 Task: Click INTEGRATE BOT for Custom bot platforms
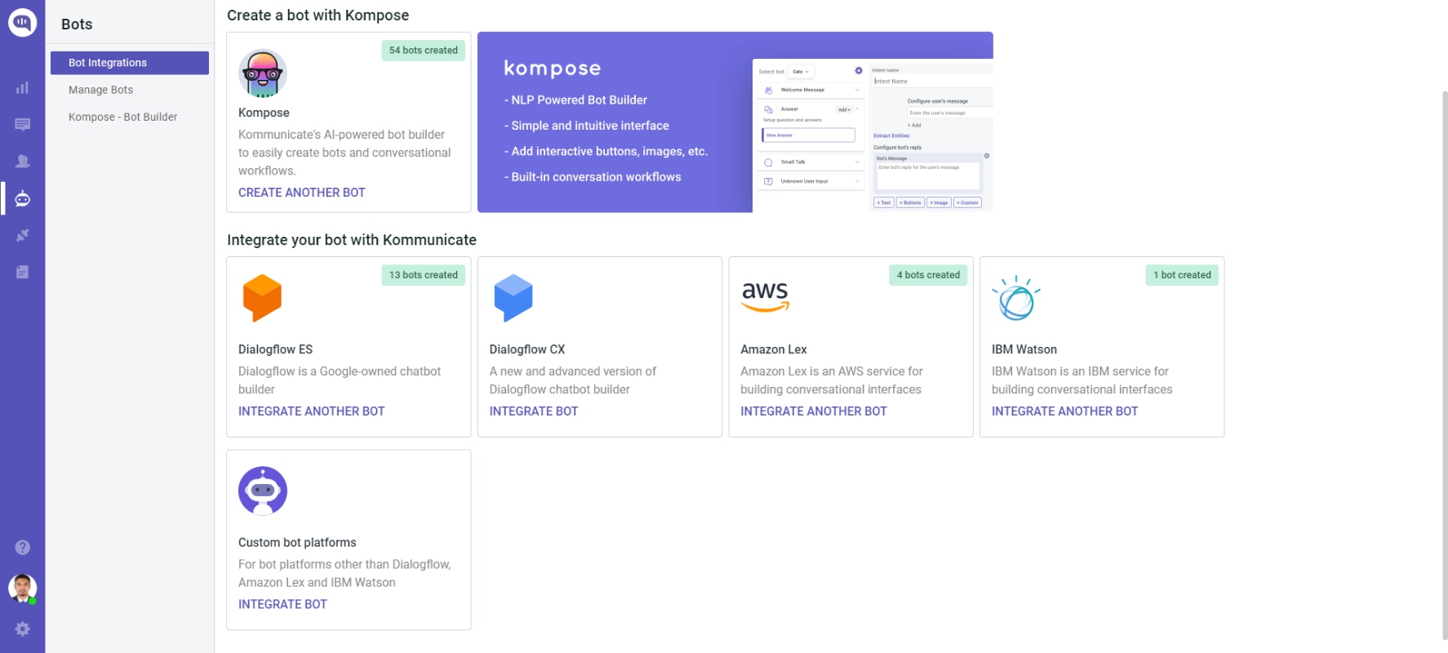[x=282, y=604]
